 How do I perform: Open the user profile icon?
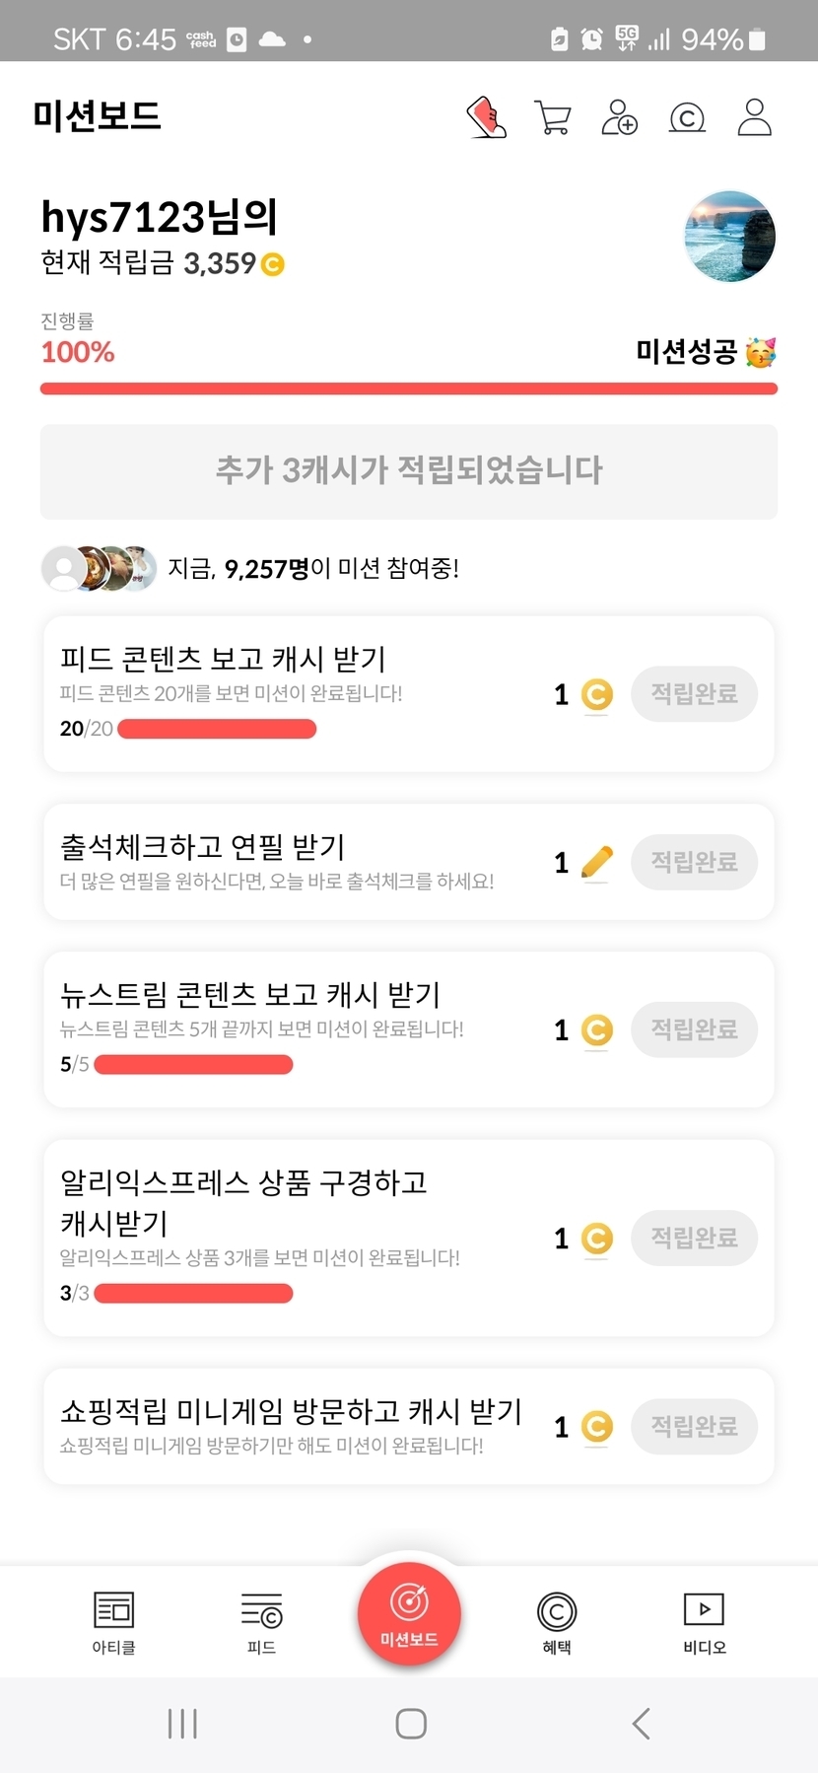tap(754, 117)
